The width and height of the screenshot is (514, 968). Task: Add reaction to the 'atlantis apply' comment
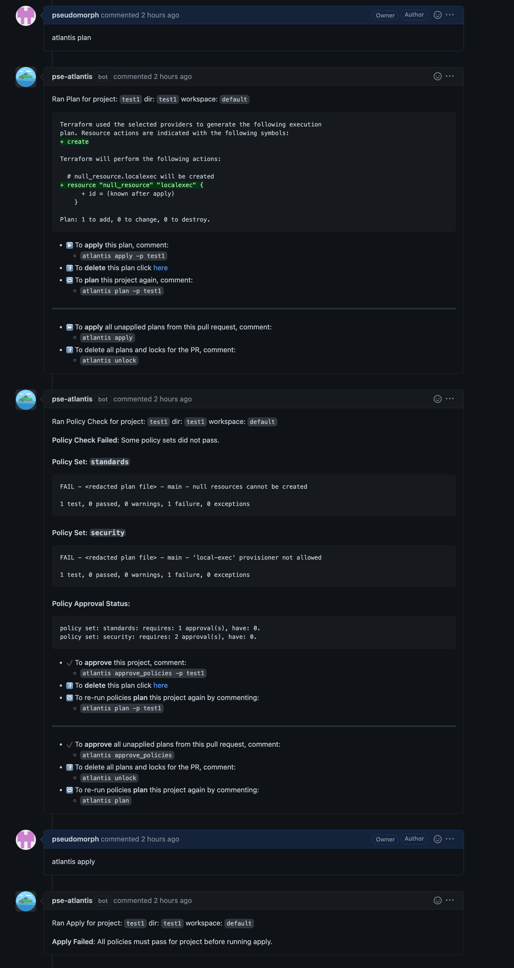coord(437,839)
